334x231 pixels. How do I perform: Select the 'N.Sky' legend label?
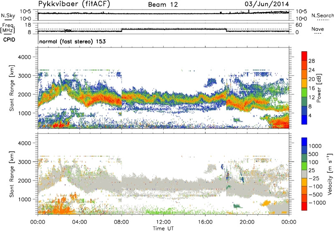[x=8, y=15]
